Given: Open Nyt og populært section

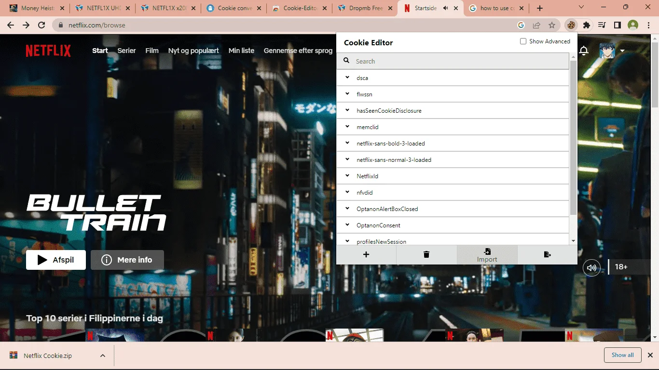Looking at the screenshot, I should (x=193, y=51).
